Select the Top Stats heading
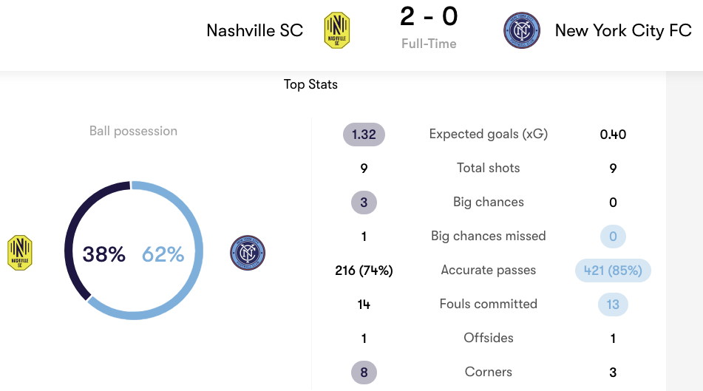This screenshot has height=391, width=703. tap(310, 84)
